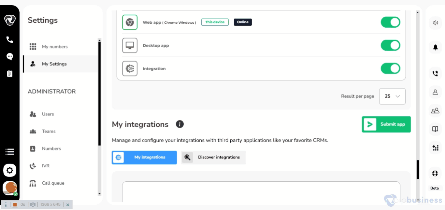Open the chat messages icon
445x210 pixels.
(10, 57)
